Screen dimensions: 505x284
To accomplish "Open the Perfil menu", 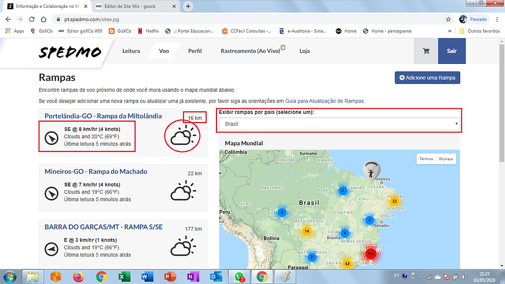I will click(x=195, y=51).
